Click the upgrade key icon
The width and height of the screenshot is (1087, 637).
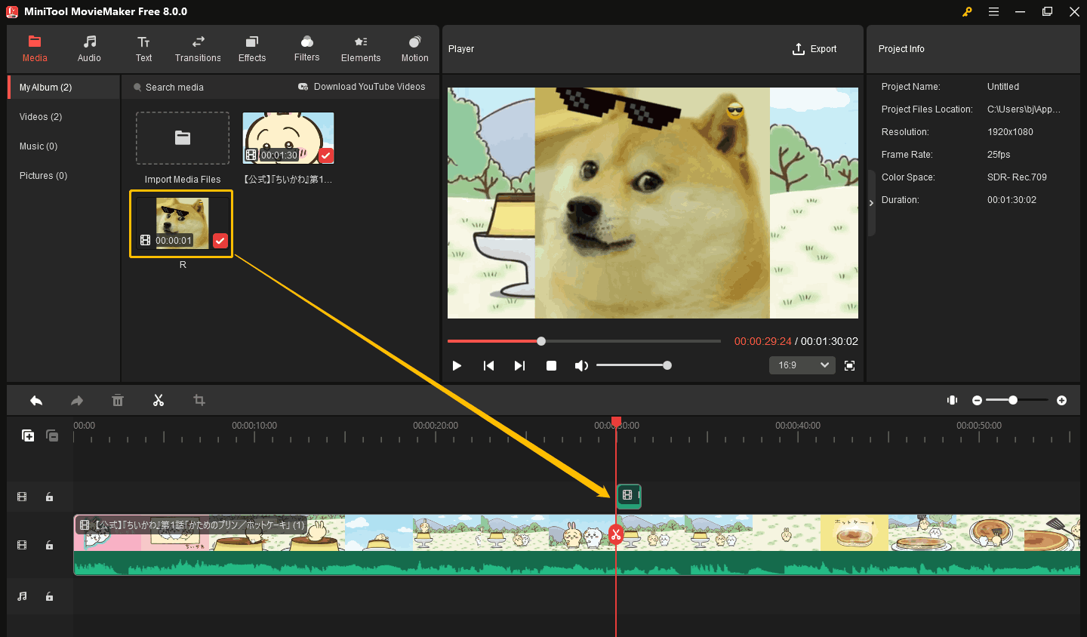[967, 11]
